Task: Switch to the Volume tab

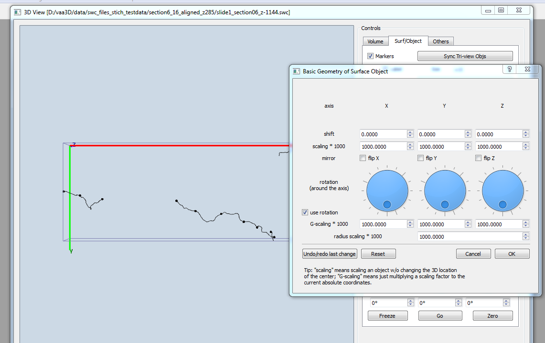Action: 375,41
